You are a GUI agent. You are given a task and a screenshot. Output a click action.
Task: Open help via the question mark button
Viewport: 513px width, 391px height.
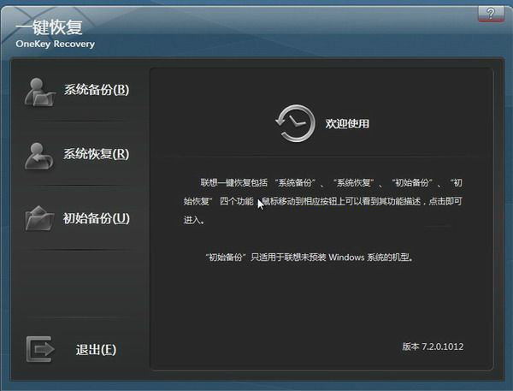pyautogui.click(x=491, y=14)
